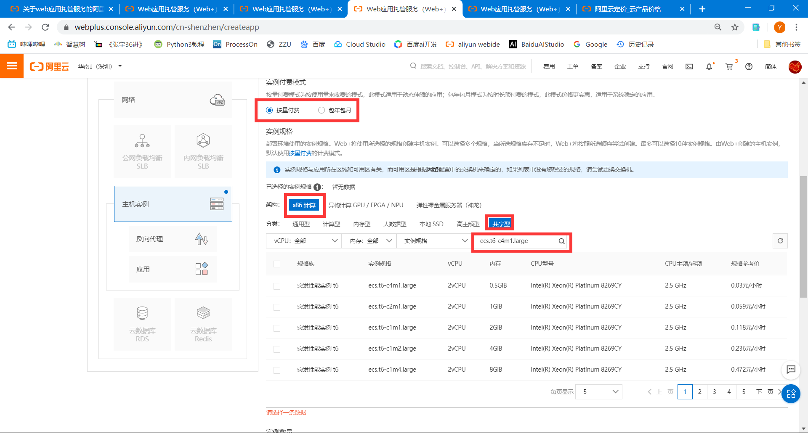
Task: Click the info icon beside selected instance specs
Action: tap(317, 187)
